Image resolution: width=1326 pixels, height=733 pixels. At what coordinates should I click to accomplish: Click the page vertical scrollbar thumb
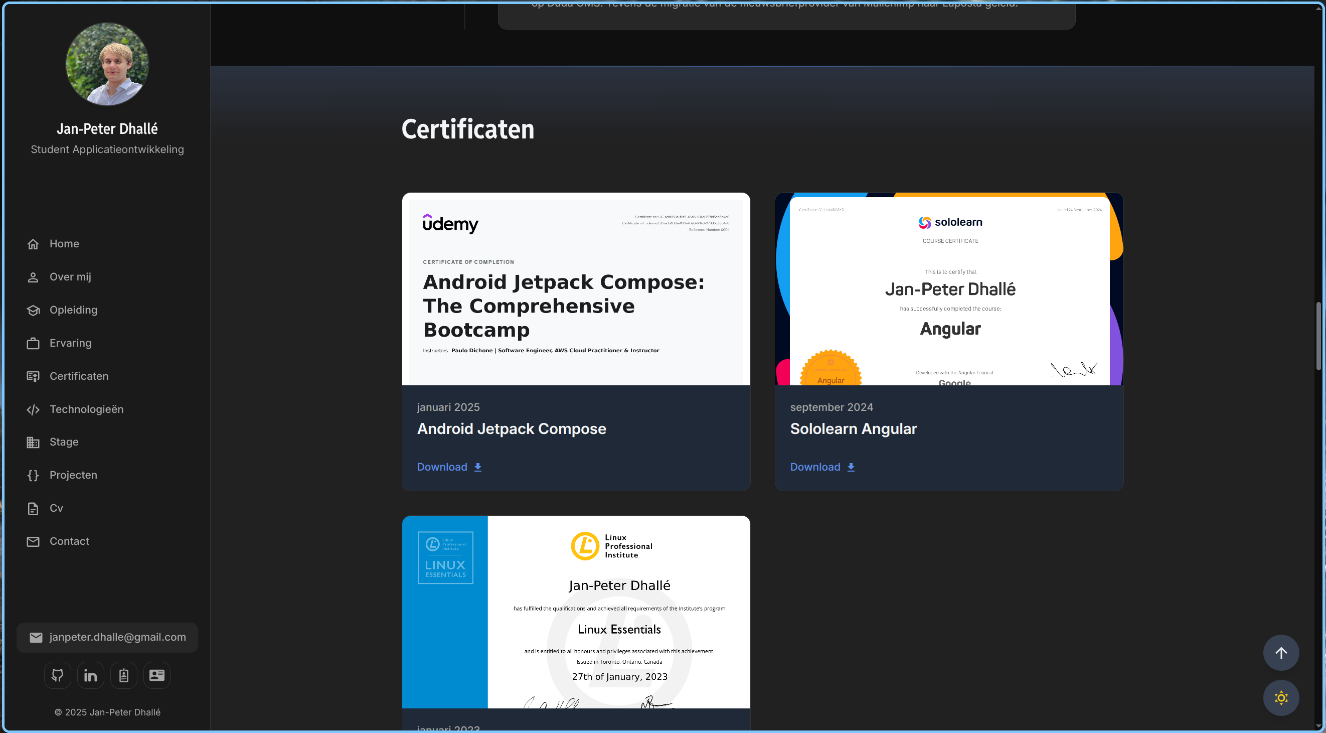click(x=1319, y=336)
